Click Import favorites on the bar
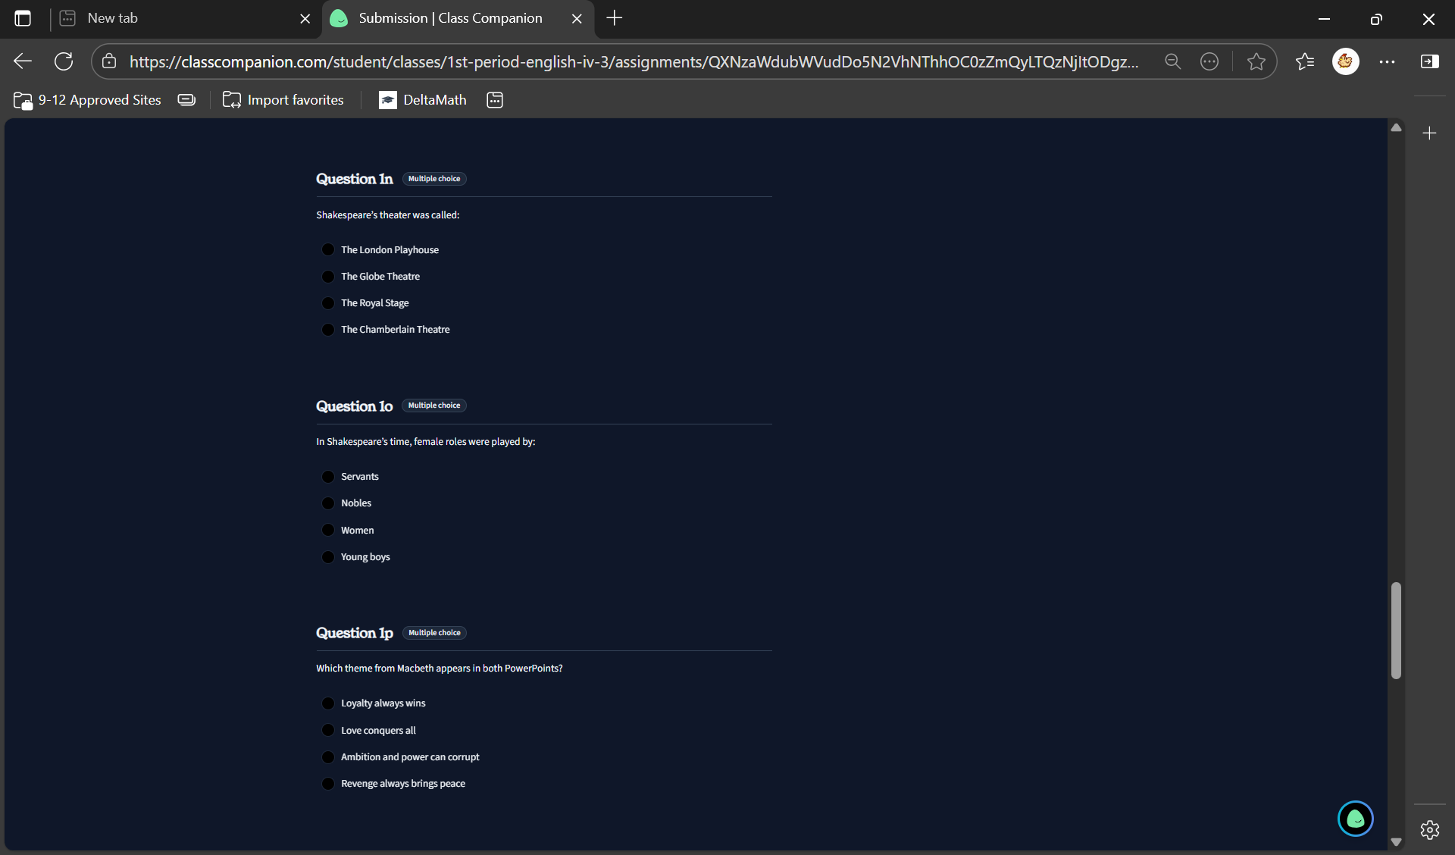 point(283,99)
